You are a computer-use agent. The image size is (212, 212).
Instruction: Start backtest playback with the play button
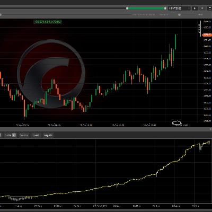195,8
